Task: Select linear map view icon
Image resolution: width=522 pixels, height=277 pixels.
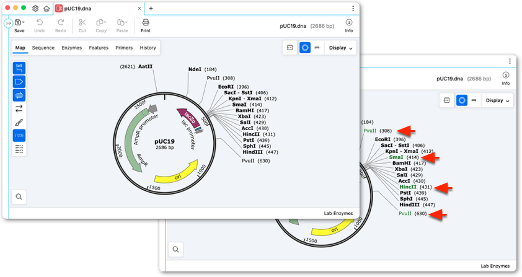Action: coord(317,48)
